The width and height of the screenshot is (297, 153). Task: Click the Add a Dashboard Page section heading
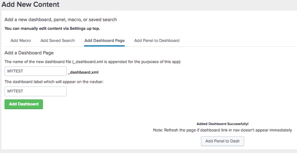click(29, 53)
